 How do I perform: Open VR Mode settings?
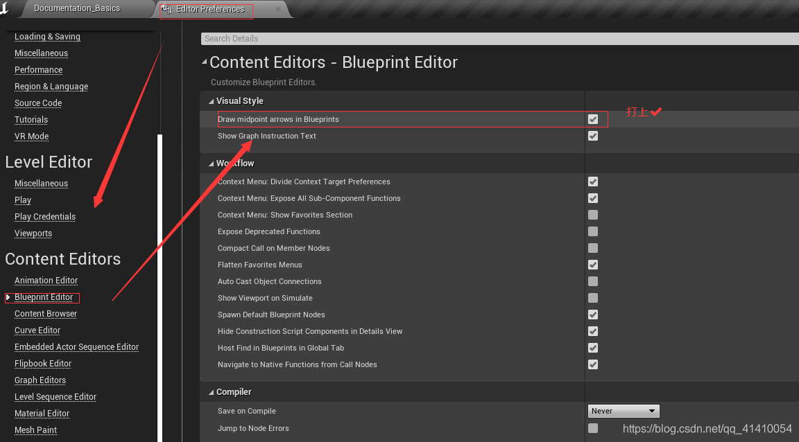(x=32, y=136)
